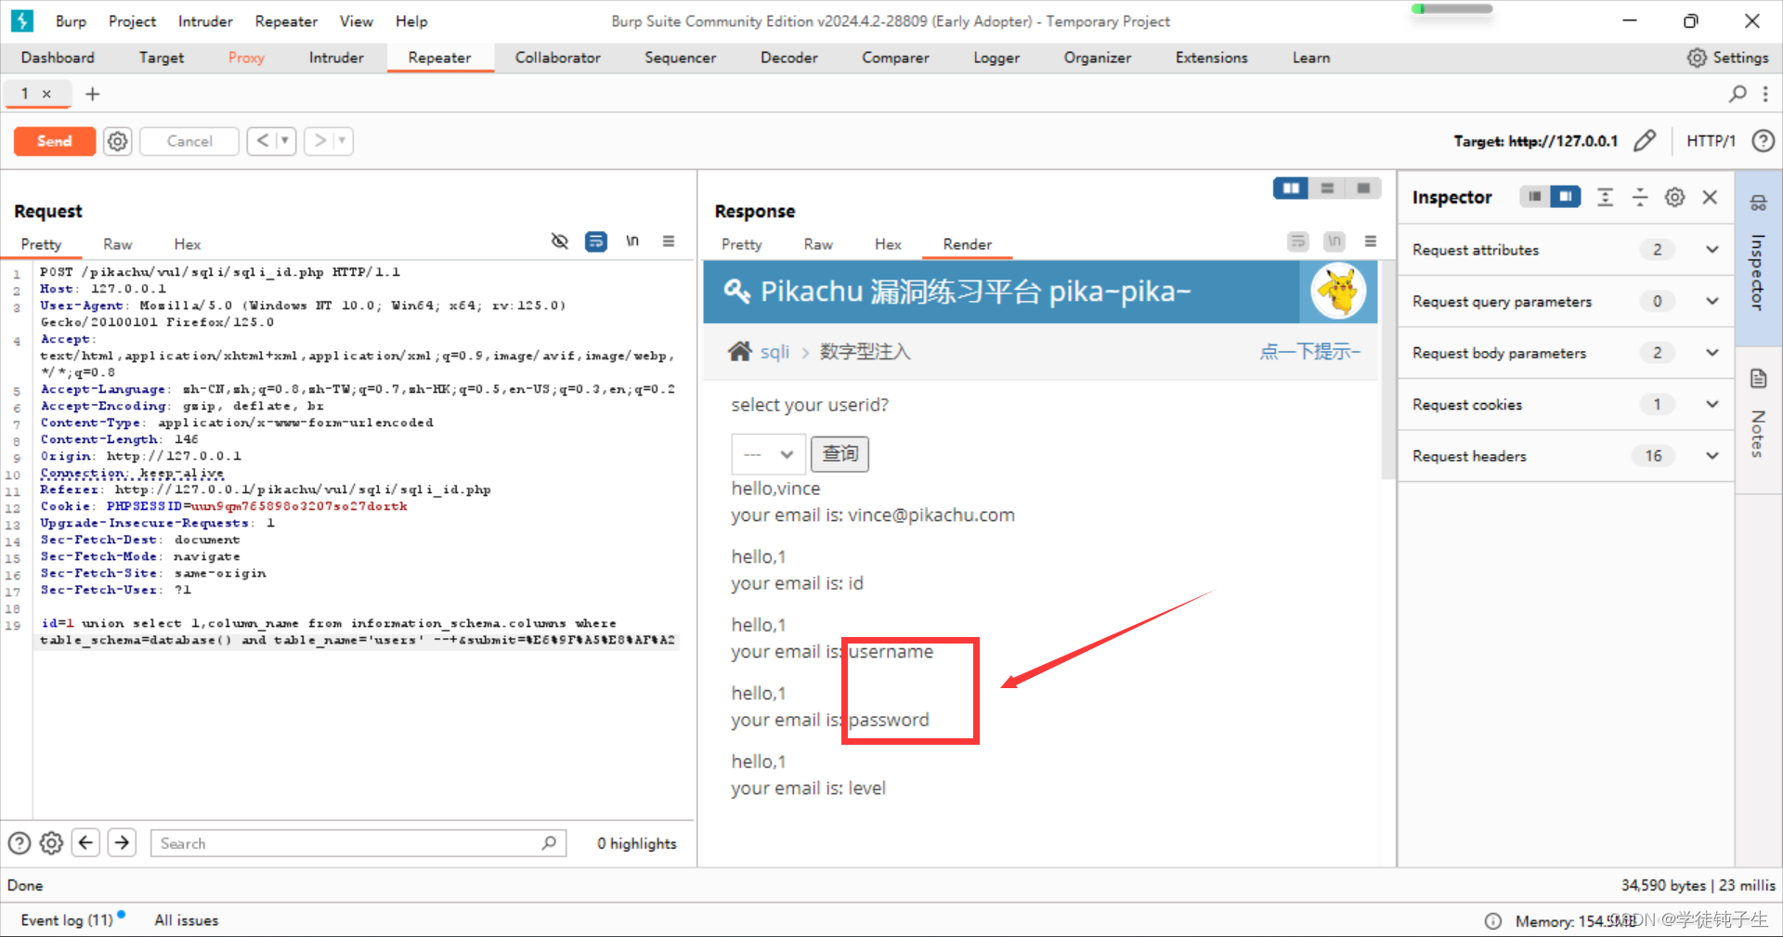Switch to the Proxy tab
Screen dimensions: 1783x937
pyautogui.click(x=246, y=58)
